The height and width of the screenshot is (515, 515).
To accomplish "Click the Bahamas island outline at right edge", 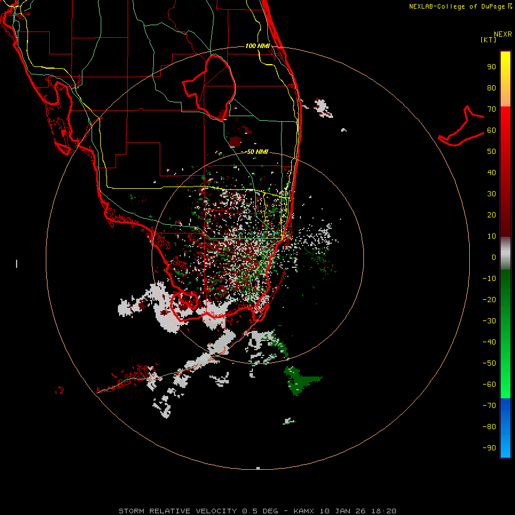I will pyautogui.click(x=461, y=126).
